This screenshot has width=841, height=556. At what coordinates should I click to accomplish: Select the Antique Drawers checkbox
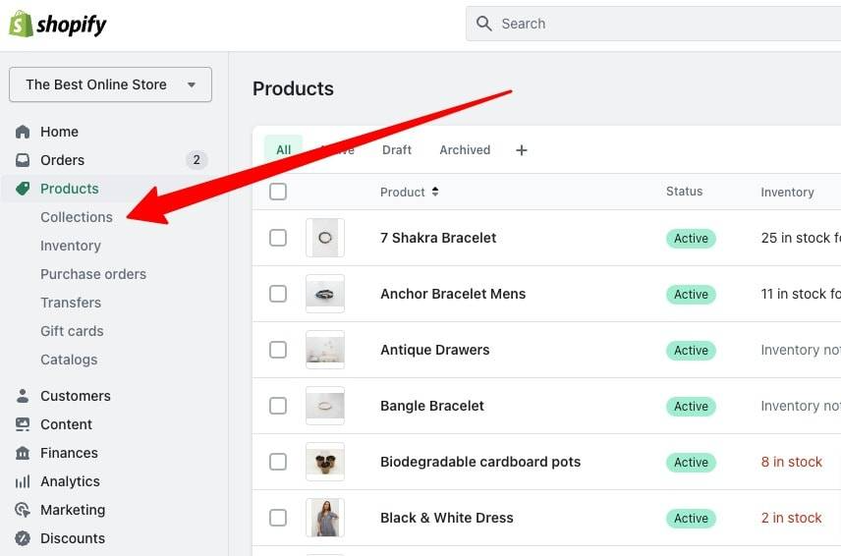tap(278, 350)
